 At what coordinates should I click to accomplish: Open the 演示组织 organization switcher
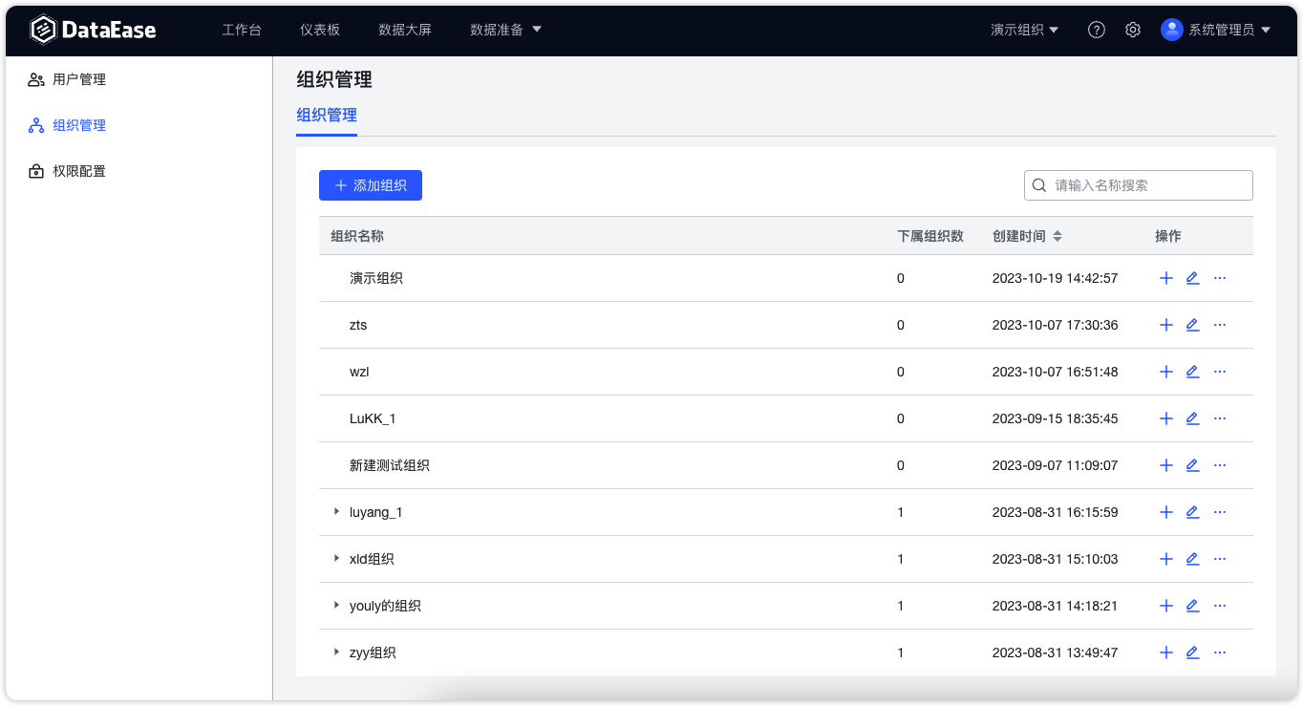pos(1024,30)
